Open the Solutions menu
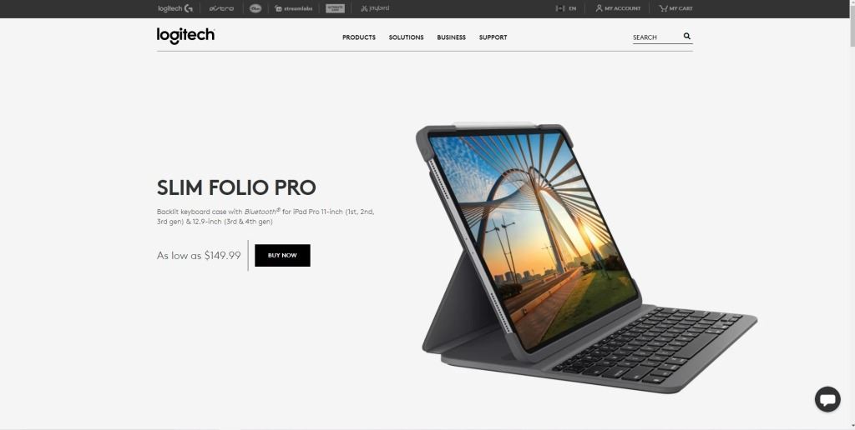This screenshot has height=430, width=855. 407,37
